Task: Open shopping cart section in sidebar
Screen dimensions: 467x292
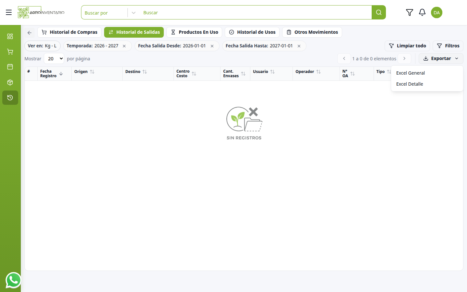Action: click(10, 52)
